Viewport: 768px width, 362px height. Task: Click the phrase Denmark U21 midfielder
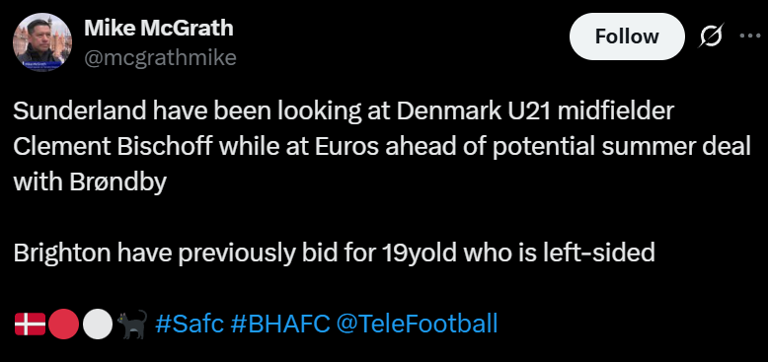pos(536,111)
